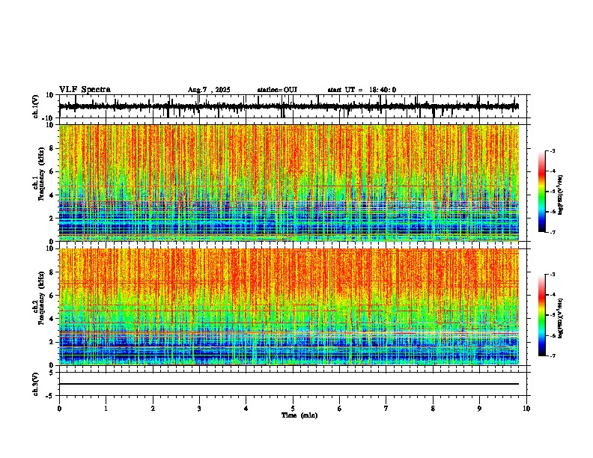Click the '-7' label on ch.1 colorbar
Image resolution: width=593 pixels, height=458 pixels.
pos(553,233)
